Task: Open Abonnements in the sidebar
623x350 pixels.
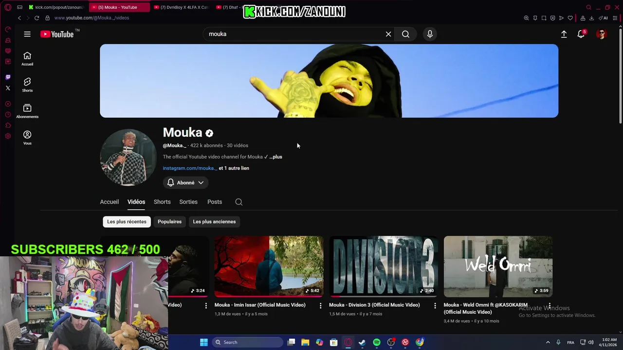Action: click(x=27, y=111)
